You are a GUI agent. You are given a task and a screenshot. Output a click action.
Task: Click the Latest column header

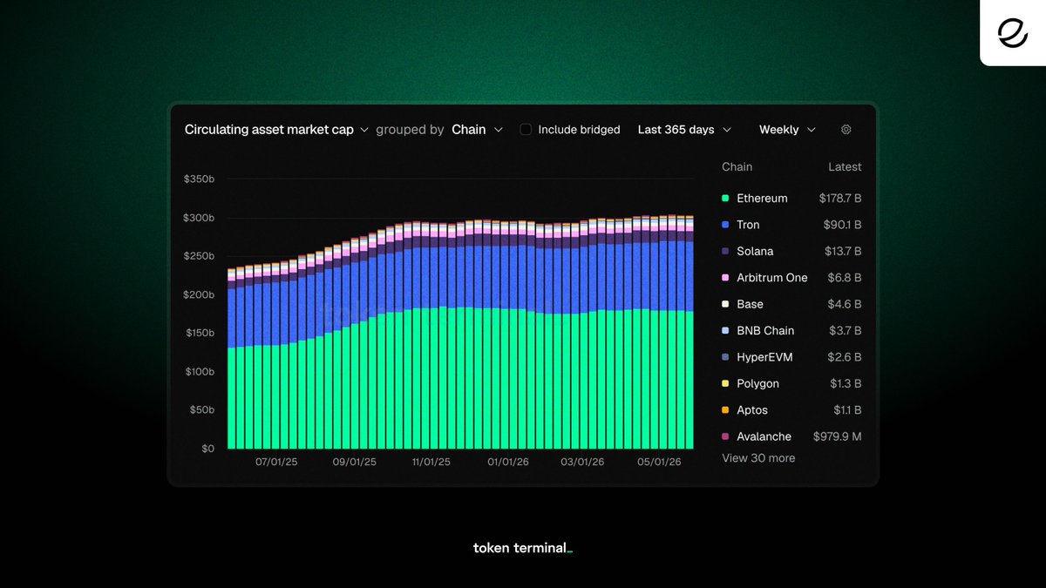click(845, 167)
